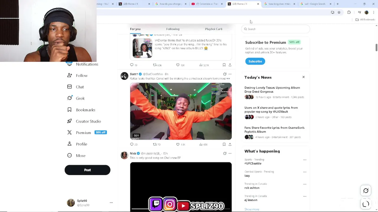Viewport: 378px width, 212px height.
Task: Share the ImDontai King line post
Action: [x=230, y=65]
